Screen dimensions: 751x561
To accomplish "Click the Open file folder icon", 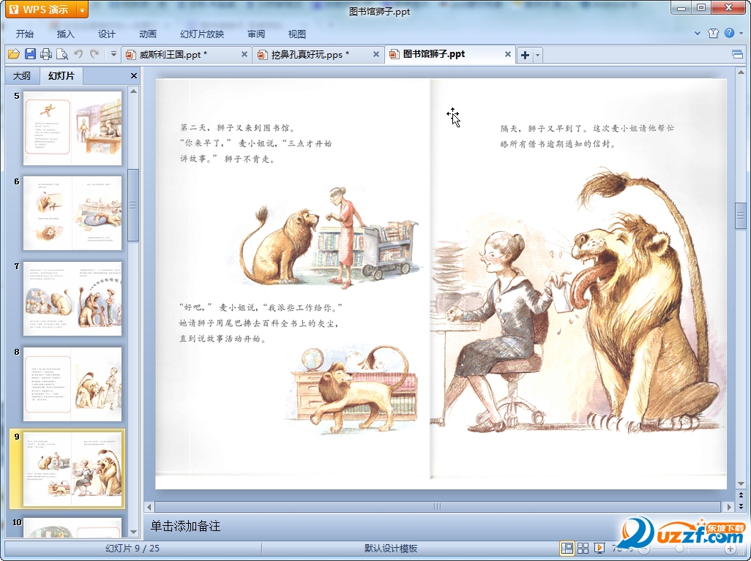I will (x=13, y=55).
